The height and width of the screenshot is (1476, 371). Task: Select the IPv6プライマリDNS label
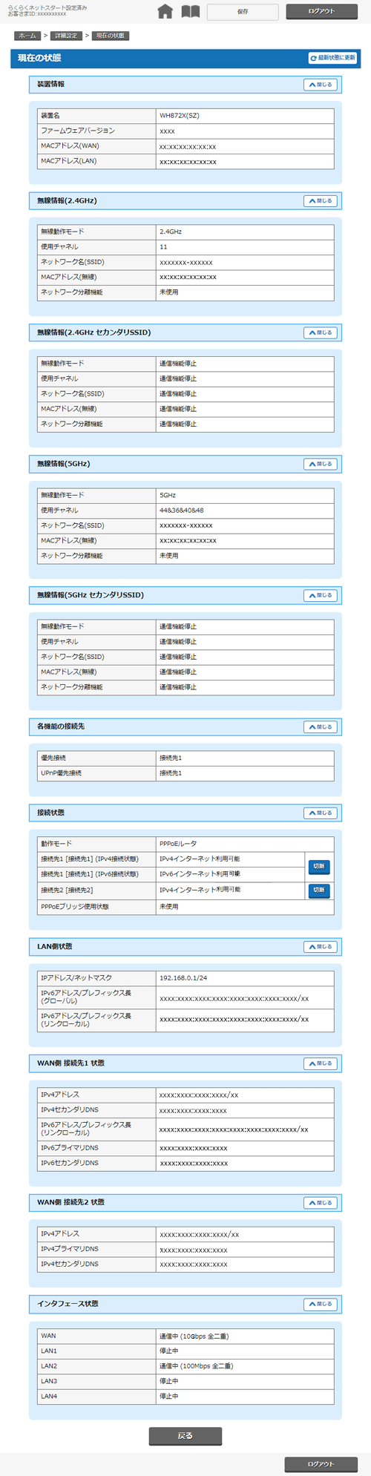[x=70, y=1148]
